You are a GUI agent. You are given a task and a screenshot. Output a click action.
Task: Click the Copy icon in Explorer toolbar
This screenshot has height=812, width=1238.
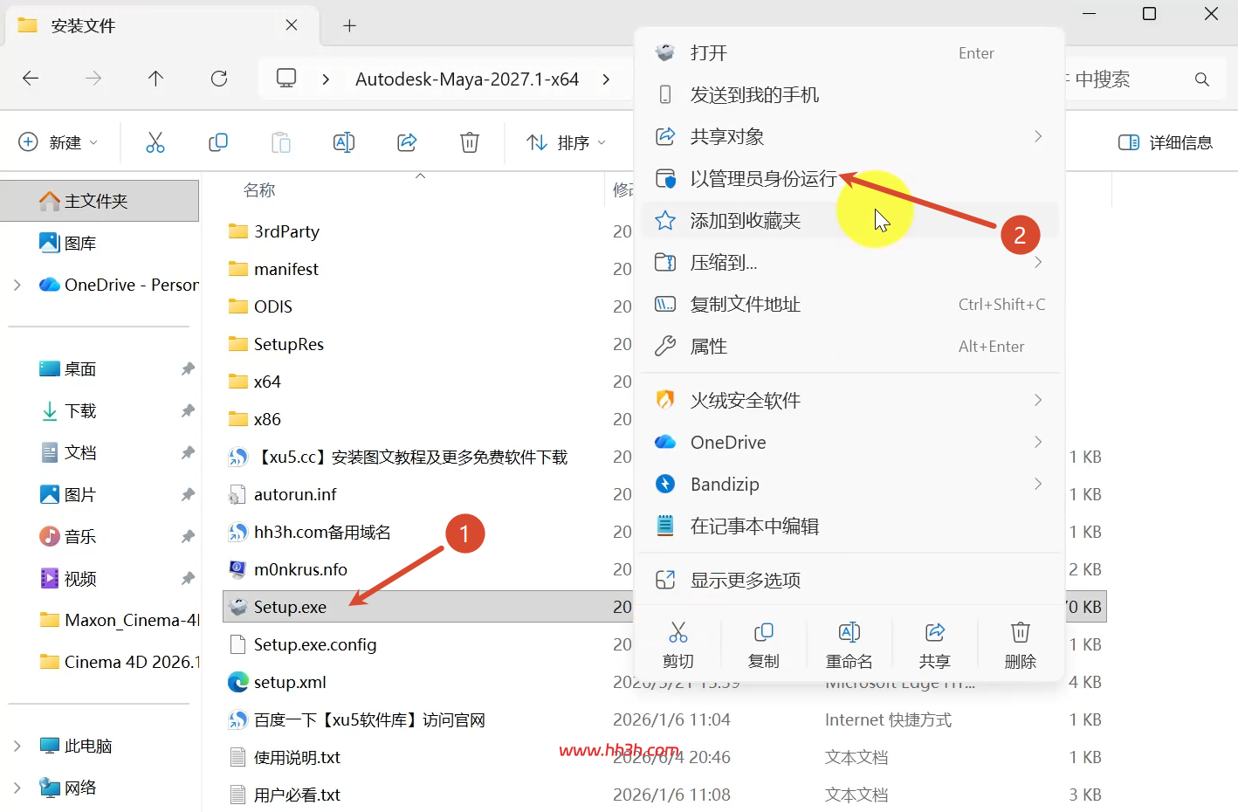(x=218, y=142)
